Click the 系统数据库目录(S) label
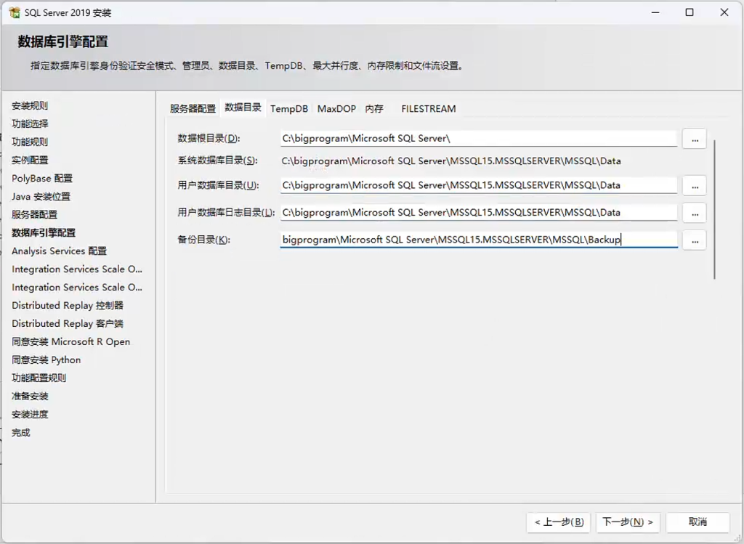Image resolution: width=744 pixels, height=544 pixels. coord(217,161)
